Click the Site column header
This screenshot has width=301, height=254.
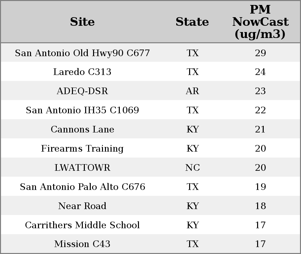tap(82, 22)
